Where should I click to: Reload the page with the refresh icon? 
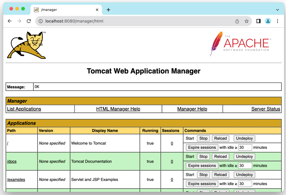point(29,21)
